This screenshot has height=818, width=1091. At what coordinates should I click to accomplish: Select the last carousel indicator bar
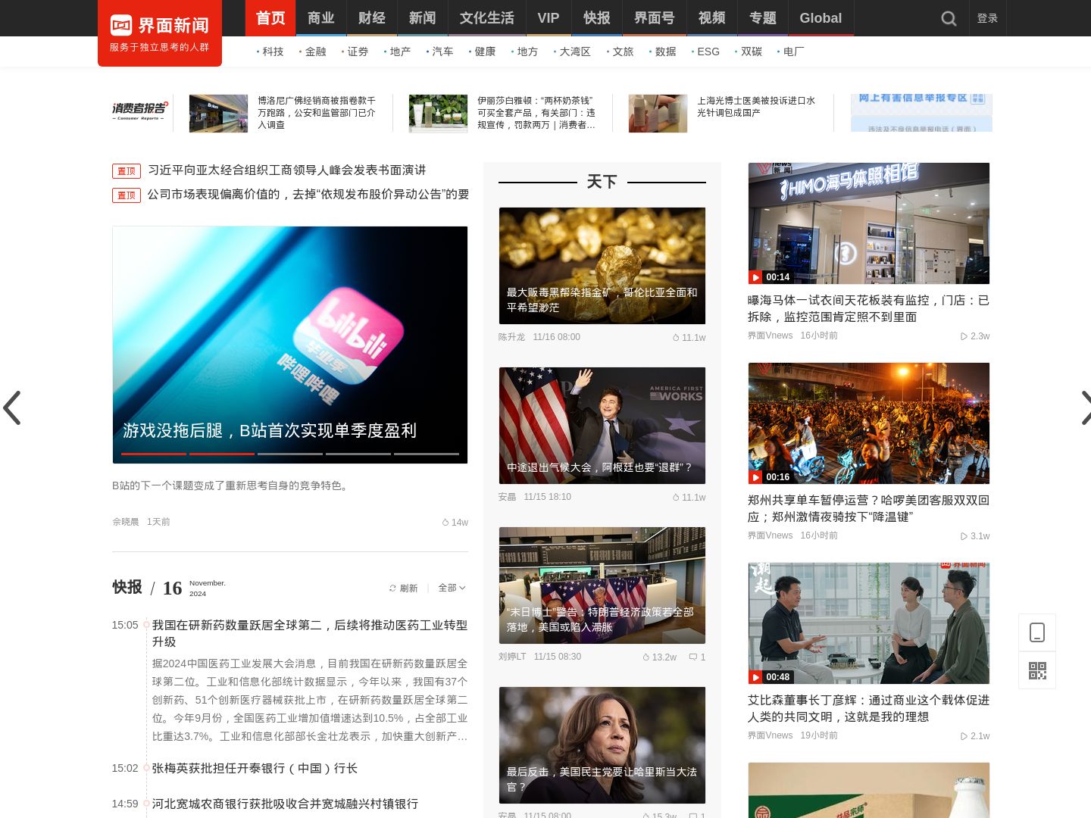(x=427, y=454)
